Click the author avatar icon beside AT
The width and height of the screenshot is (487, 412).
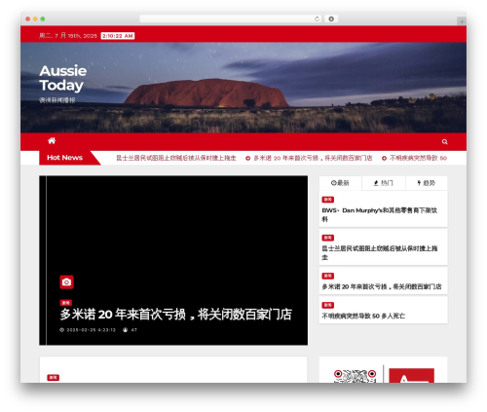tap(125, 330)
